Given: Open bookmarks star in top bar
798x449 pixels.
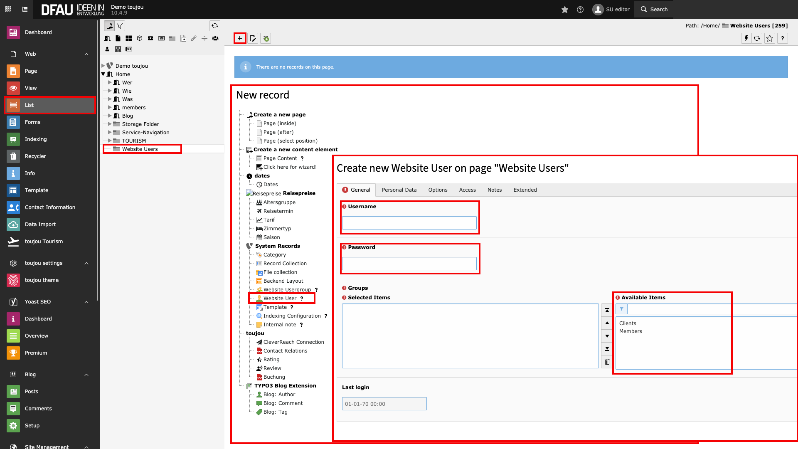Looking at the screenshot, I should (x=564, y=10).
